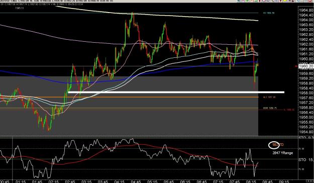Click the 06:45 time axis label
This screenshot has height=183, width=314.
(201, 181)
